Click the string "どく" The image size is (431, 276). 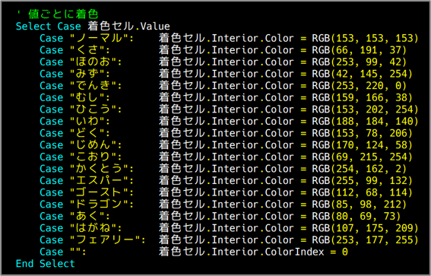tap(87, 133)
